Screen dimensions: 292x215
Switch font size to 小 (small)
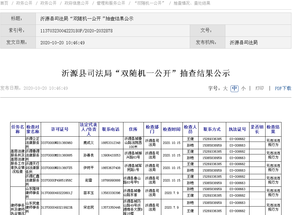click(x=243, y=88)
